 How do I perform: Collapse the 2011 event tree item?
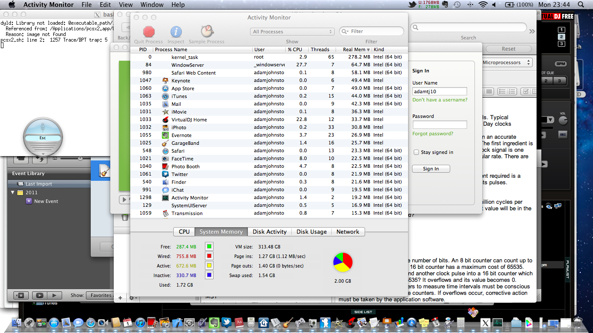click(x=13, y=193)
